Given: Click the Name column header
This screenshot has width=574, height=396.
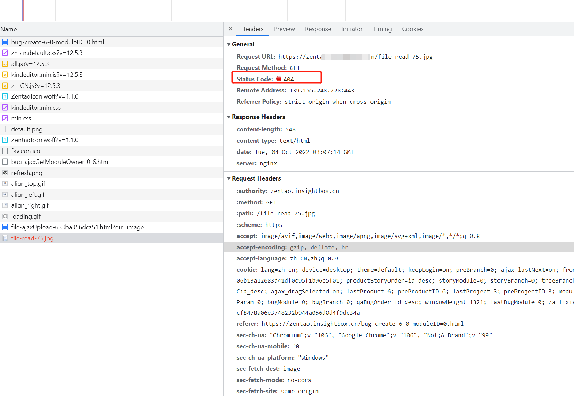Looking at the screenshot, I should coord(9,29).
